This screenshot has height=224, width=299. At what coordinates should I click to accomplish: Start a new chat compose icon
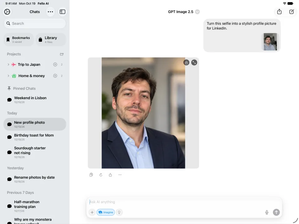tap(292, 12)
